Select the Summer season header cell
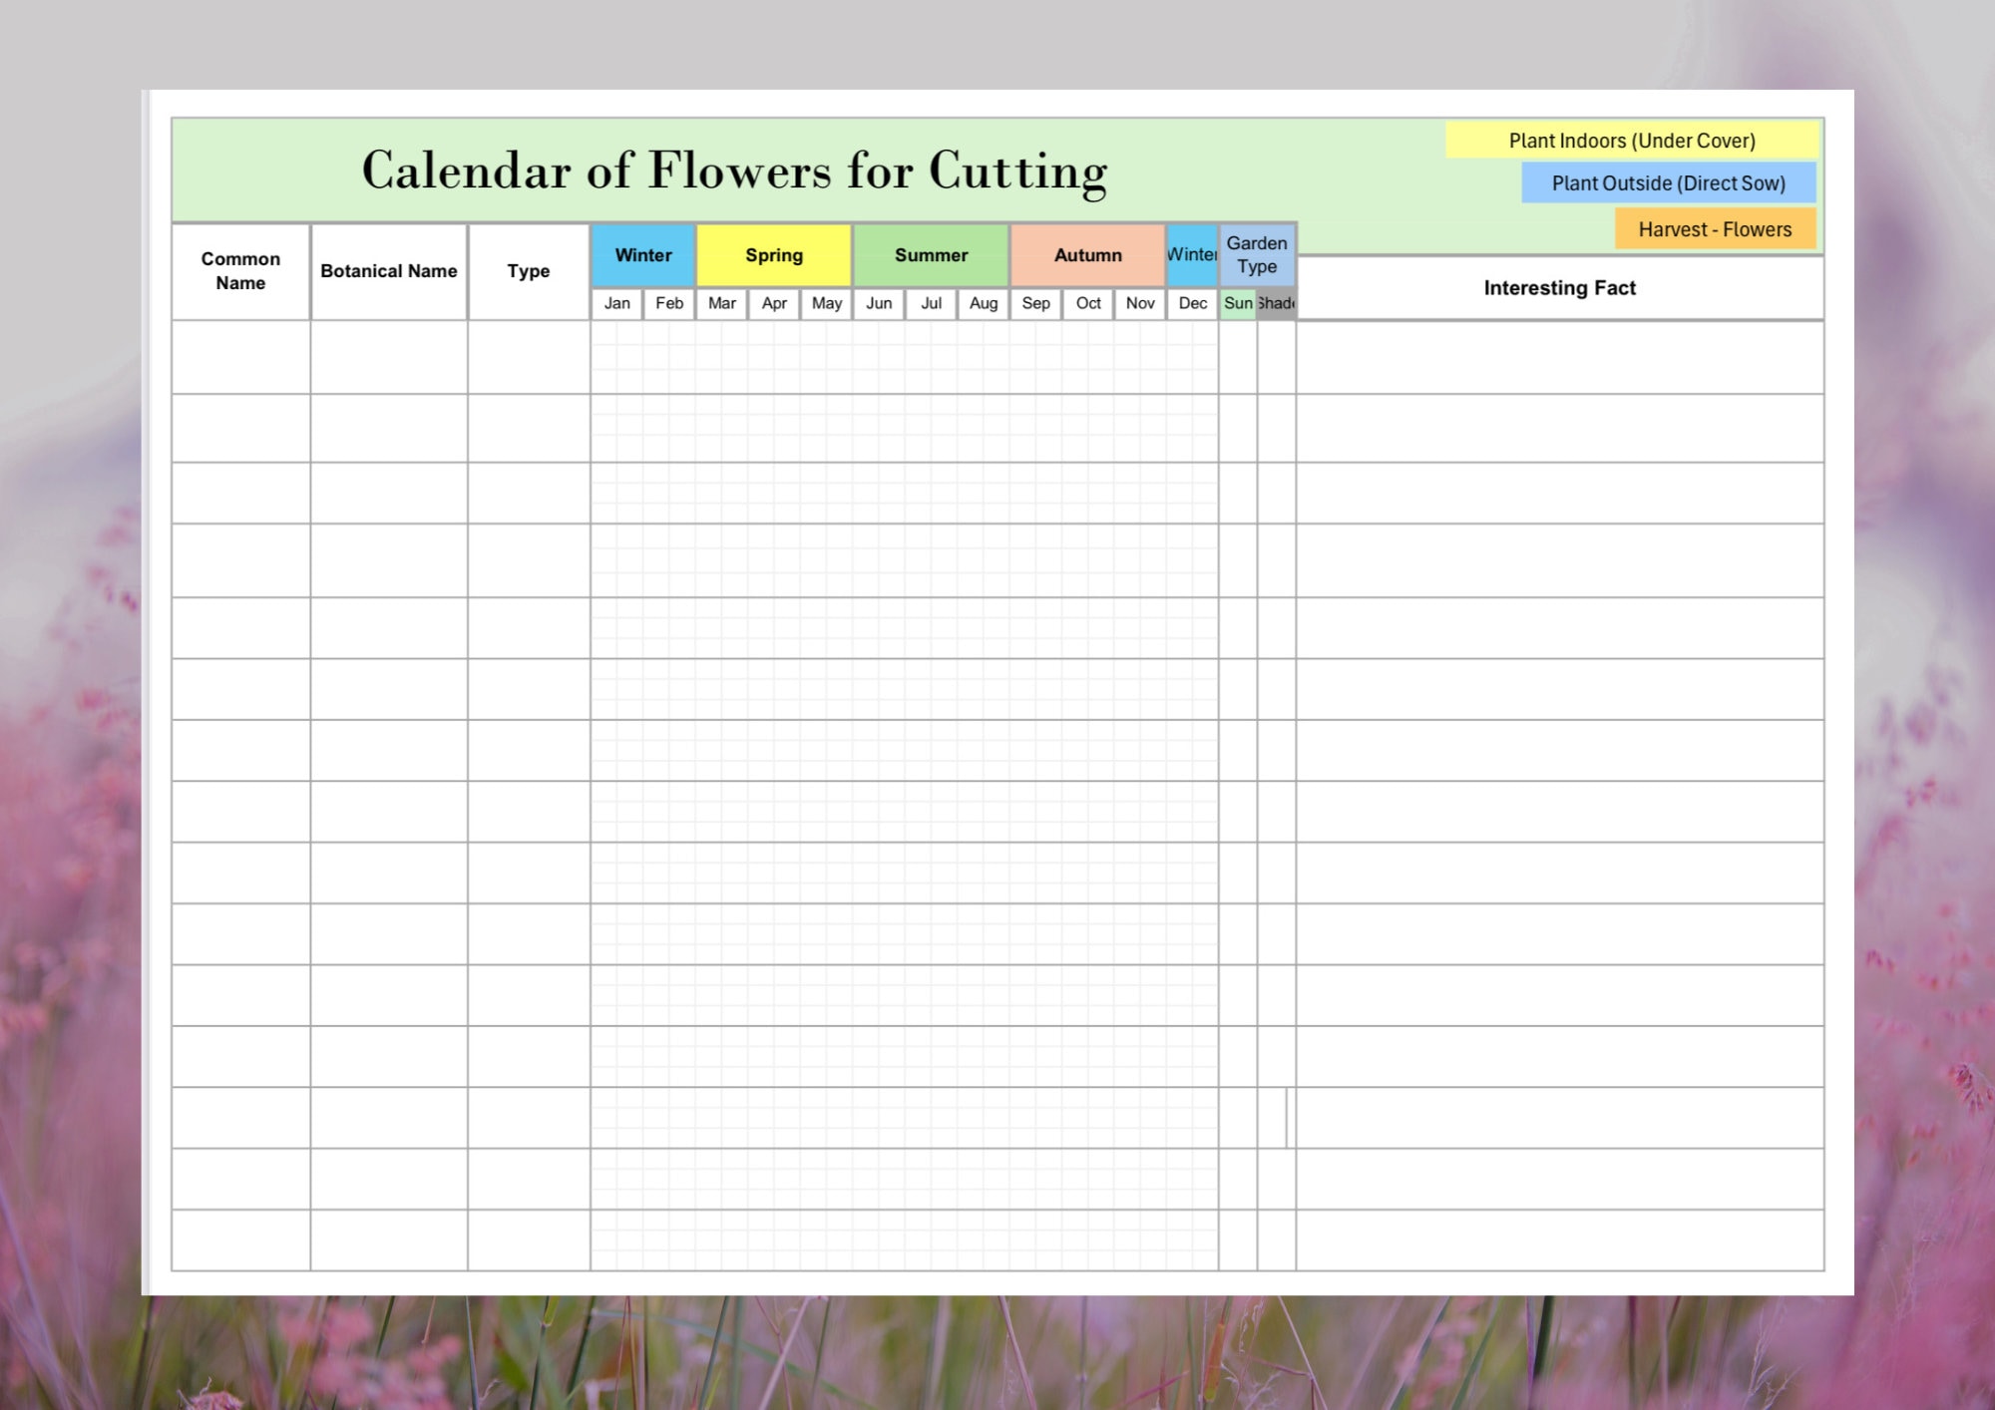 tap(931, 255)
